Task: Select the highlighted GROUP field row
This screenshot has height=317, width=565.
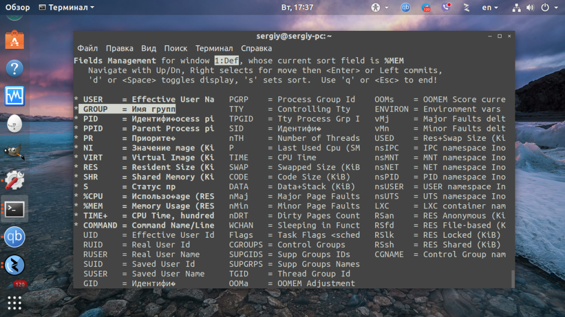Action: click(x=127, y=109)
